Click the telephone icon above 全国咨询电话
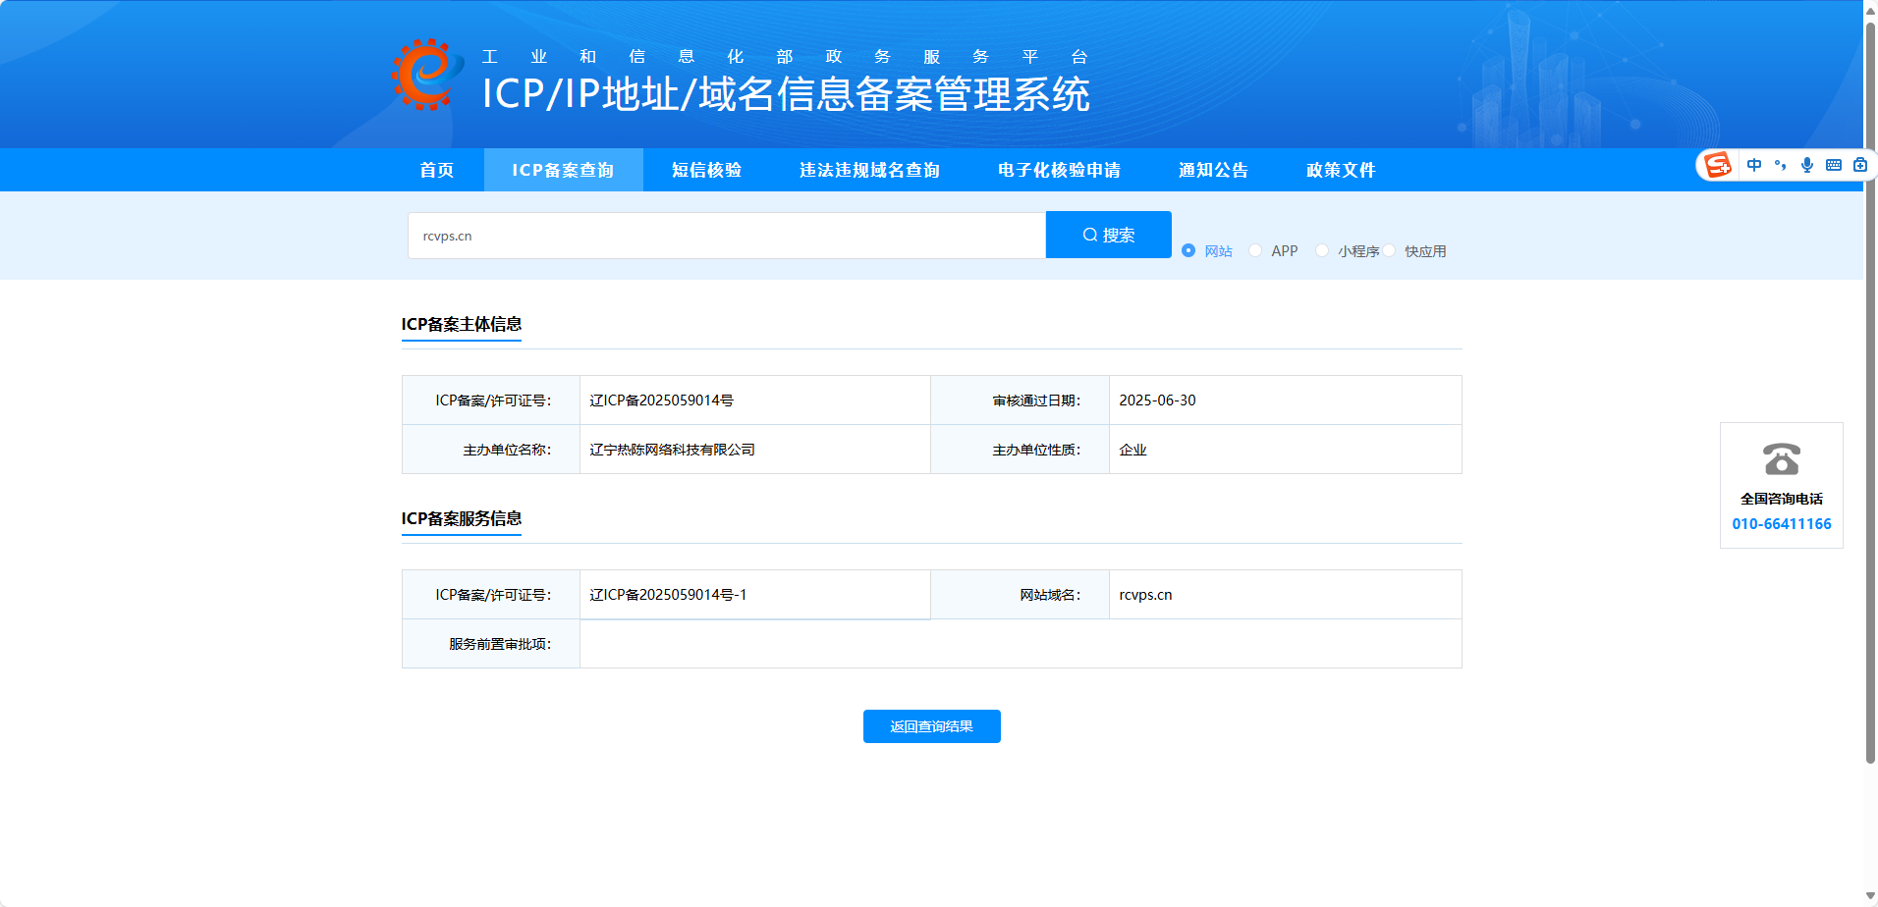1878x907 pixels. tap(1781, 458)
